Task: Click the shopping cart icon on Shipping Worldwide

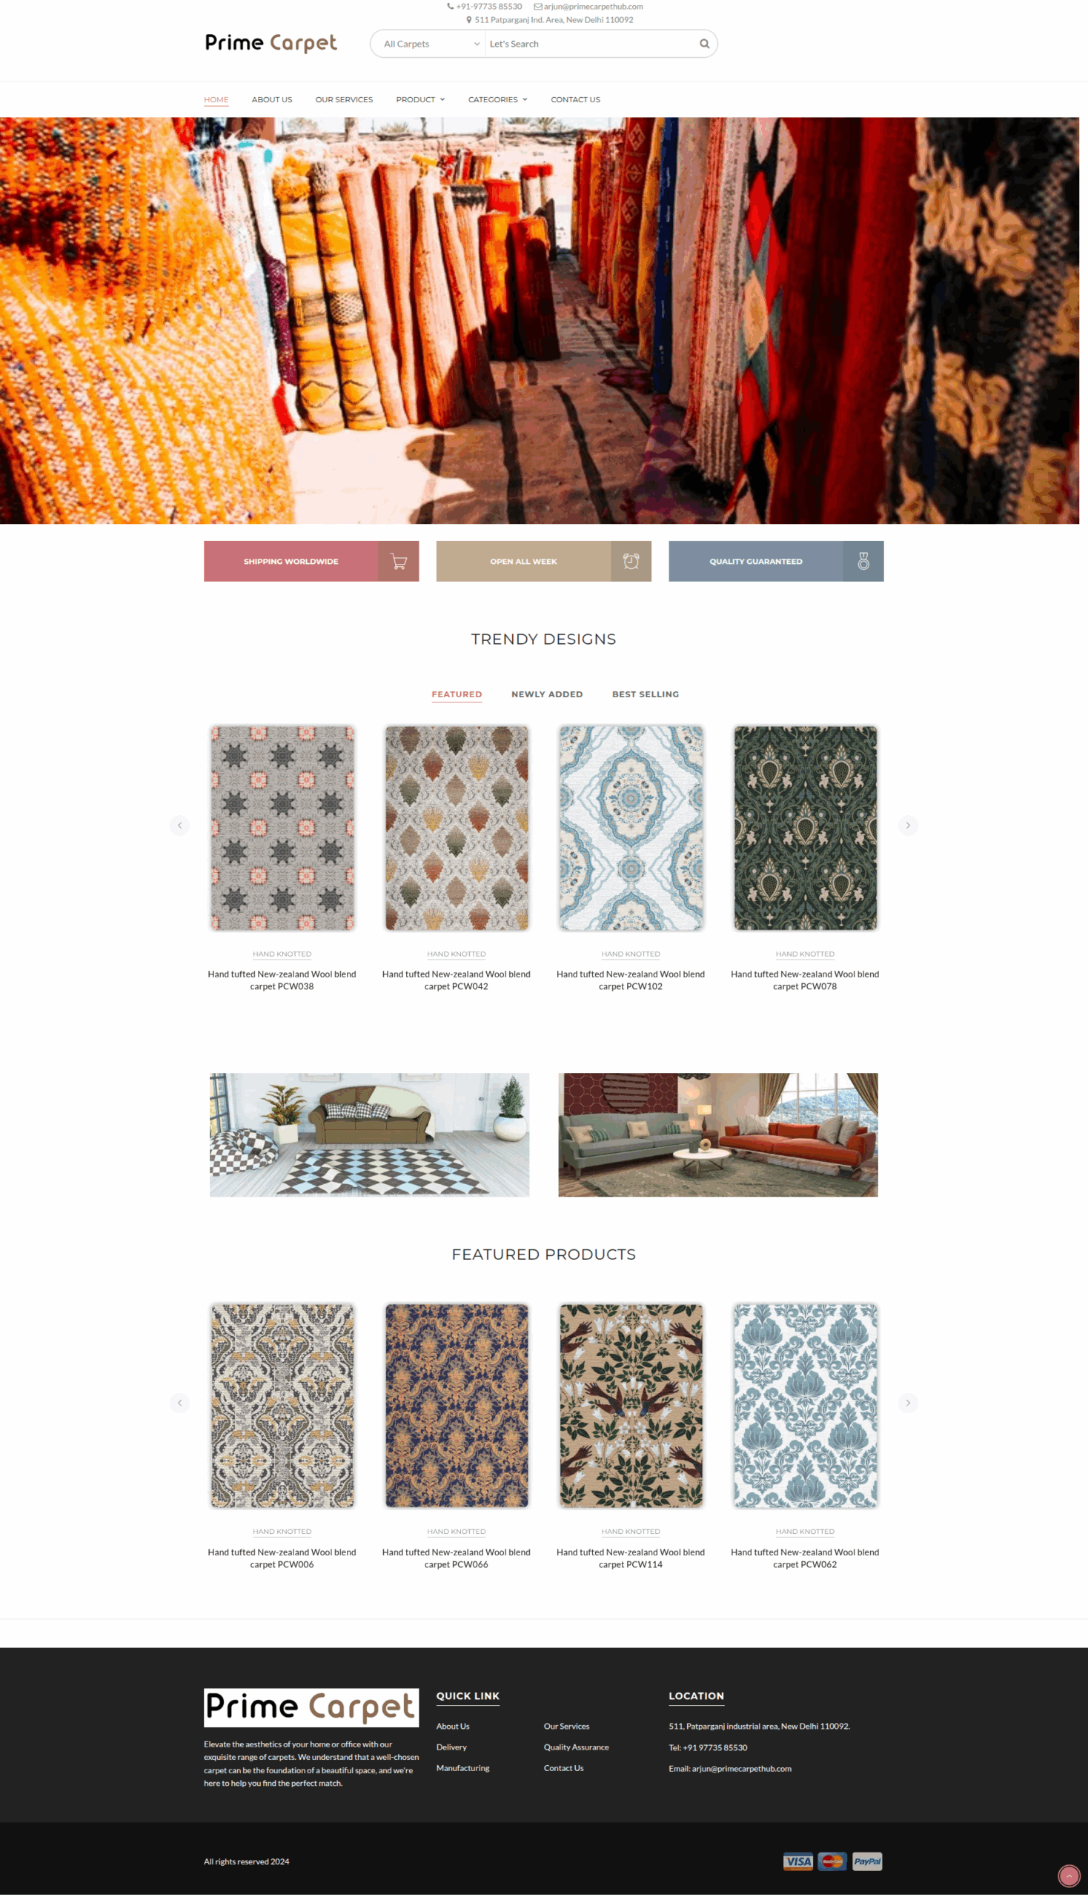Action: [398, 561]
